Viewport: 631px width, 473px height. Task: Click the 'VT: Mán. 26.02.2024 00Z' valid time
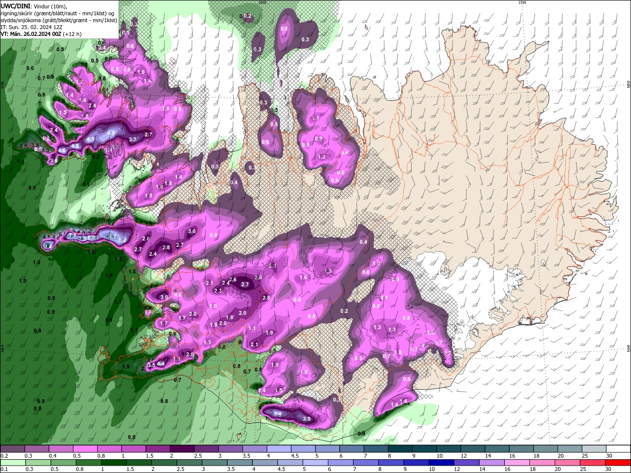click(x=30, y=34)
